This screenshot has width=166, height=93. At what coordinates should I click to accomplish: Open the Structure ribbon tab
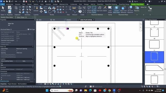18,4
